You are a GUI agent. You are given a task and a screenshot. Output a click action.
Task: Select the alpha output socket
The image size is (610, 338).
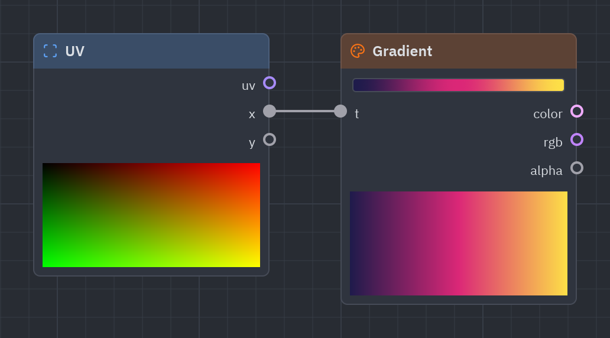pyautogui.click(x=577, y=168)
